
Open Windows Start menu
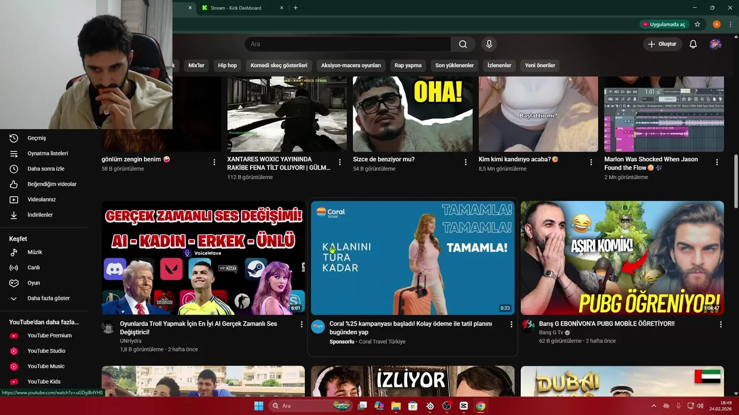pos(259,406)
